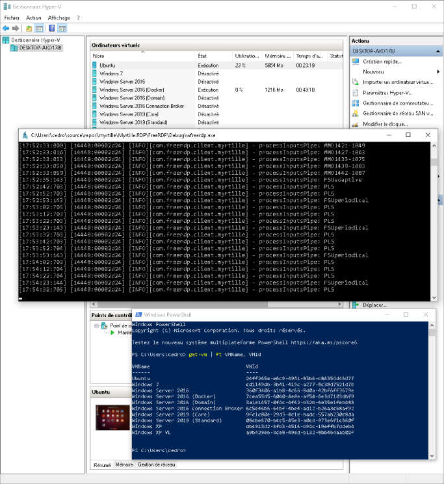This screenshot has height=484, width=444.
Task: Click Déplacer action link
Action: [375, 305]
